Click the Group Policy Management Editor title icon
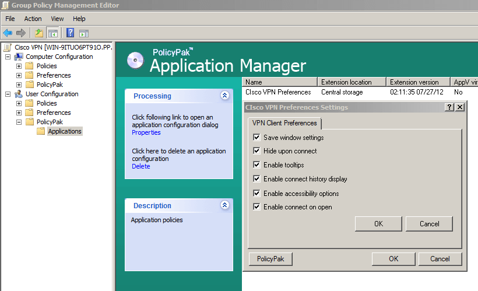 pyautogui.click(x=5, y=5)
